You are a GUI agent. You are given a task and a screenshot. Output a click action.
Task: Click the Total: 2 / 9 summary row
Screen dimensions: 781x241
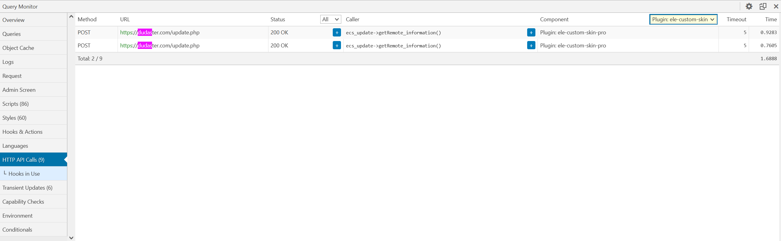[x=90, y=58]
